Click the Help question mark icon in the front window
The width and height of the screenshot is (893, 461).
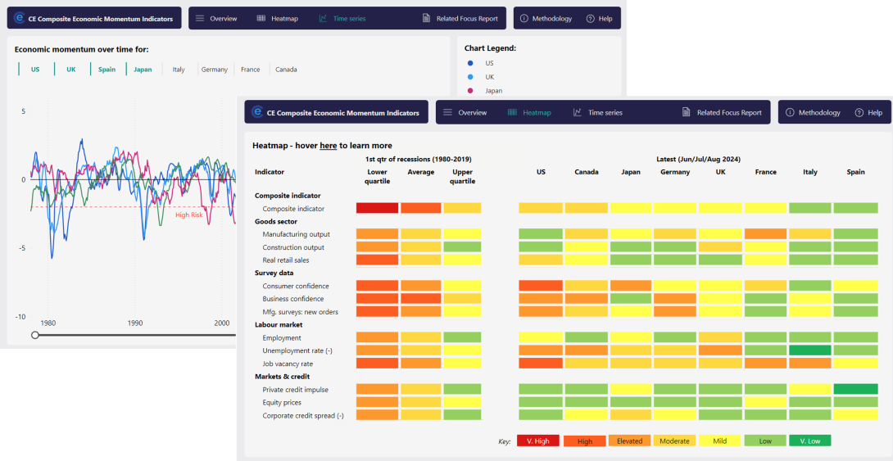click(x=859, y=112)
